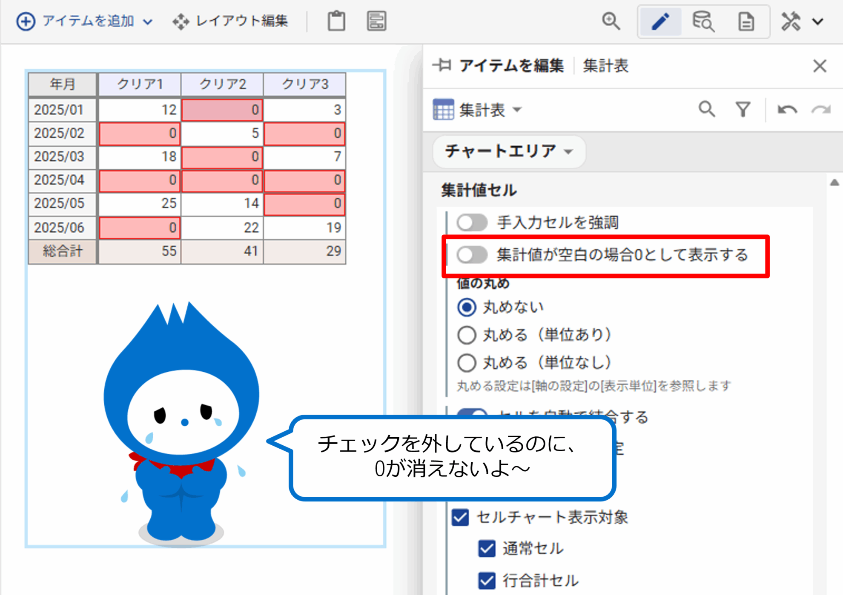
Task: Click the レイアウト編集 button
Action: click(x=231, y=21)
